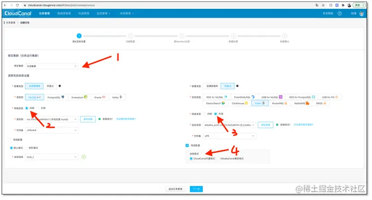Open 数据源管理 in top navigation
Viewport: 372px width, 200px height.
[x=64, y=14]
